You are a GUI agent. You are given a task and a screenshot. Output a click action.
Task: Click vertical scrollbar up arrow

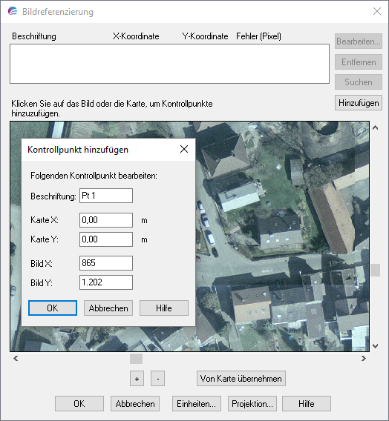click(376, 127)
